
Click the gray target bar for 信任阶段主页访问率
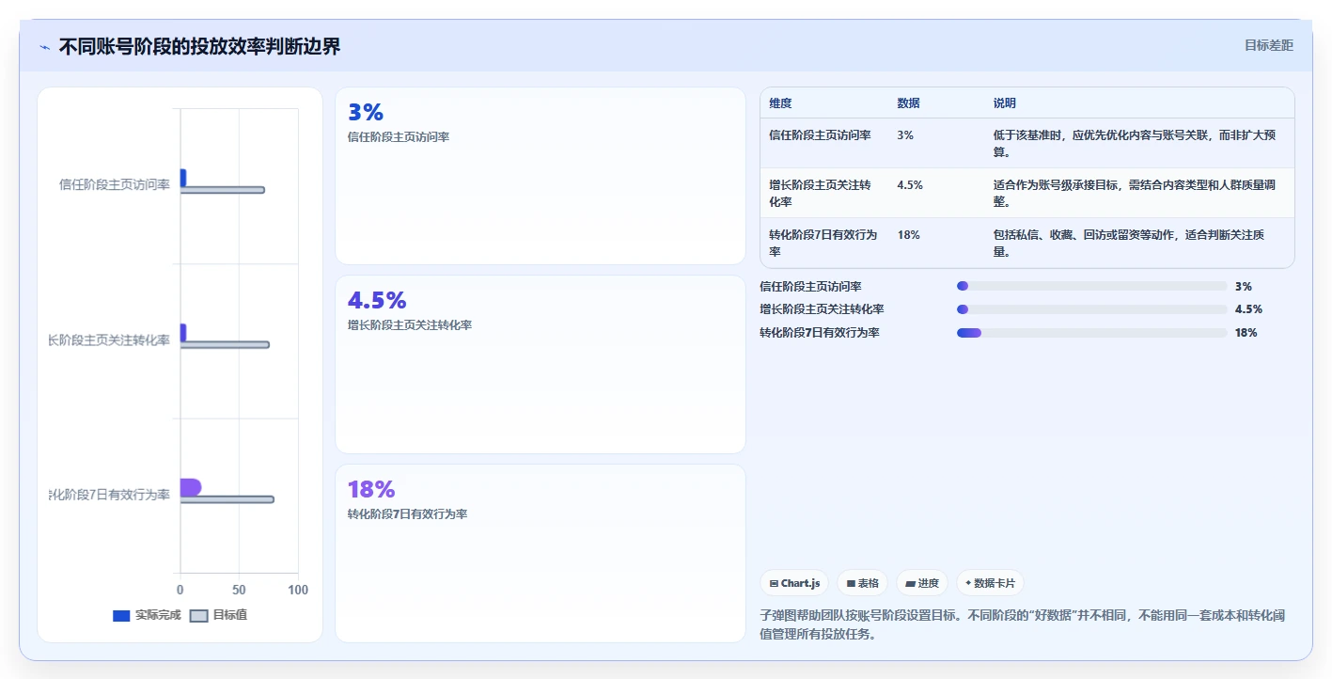[x=222, y=190]
